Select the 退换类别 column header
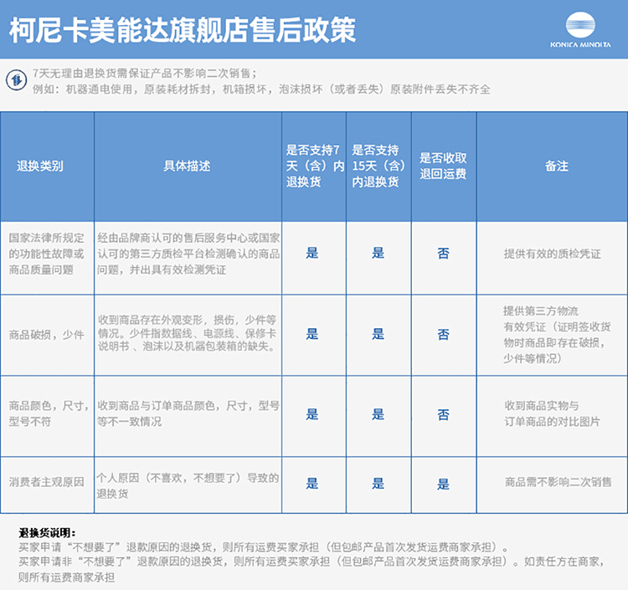 [39, 166]
